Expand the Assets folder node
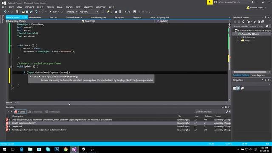This screenshot has height=153, width=272. (238, 40)
